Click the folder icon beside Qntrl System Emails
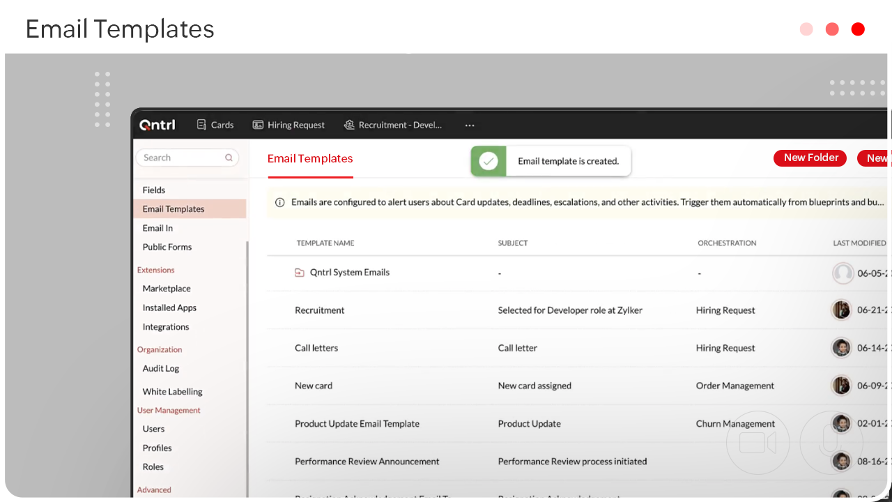 pos(299,273)
